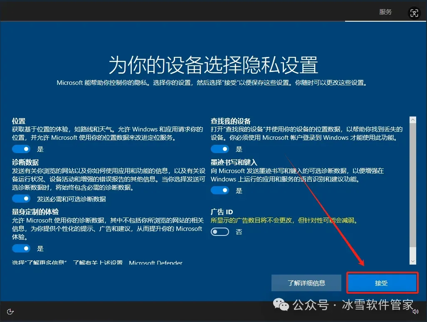Switch the 诊断数据 toggle

21,198
